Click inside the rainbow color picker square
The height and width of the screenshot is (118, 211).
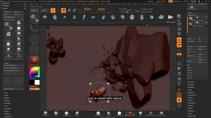click(x=35, y=72)
